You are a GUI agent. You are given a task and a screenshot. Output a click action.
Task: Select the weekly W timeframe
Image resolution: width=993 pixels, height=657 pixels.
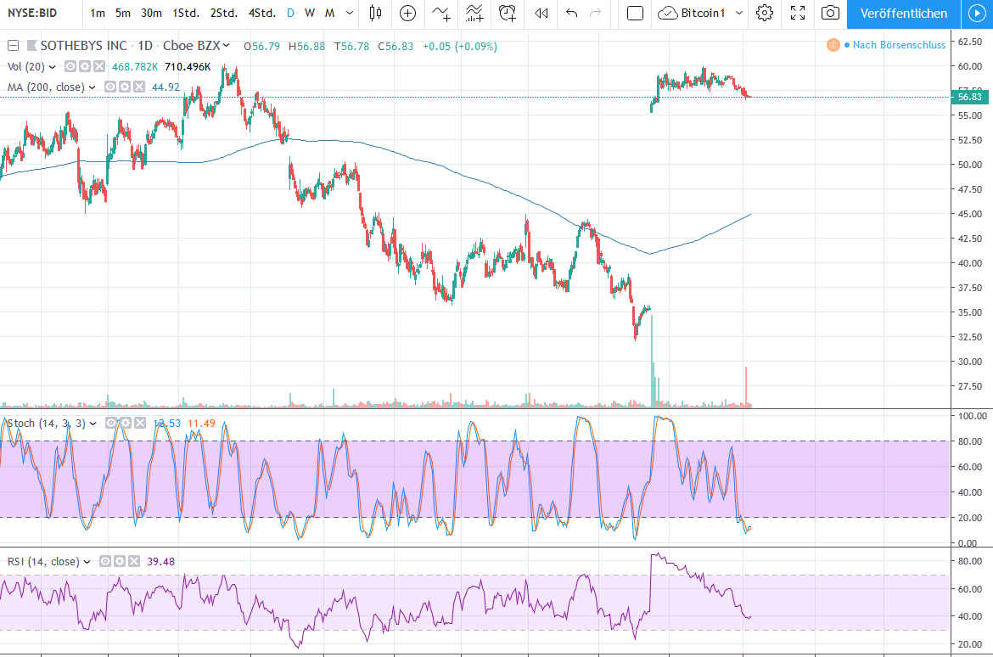310,13
